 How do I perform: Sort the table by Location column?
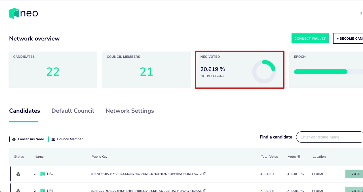pos(319,157)
